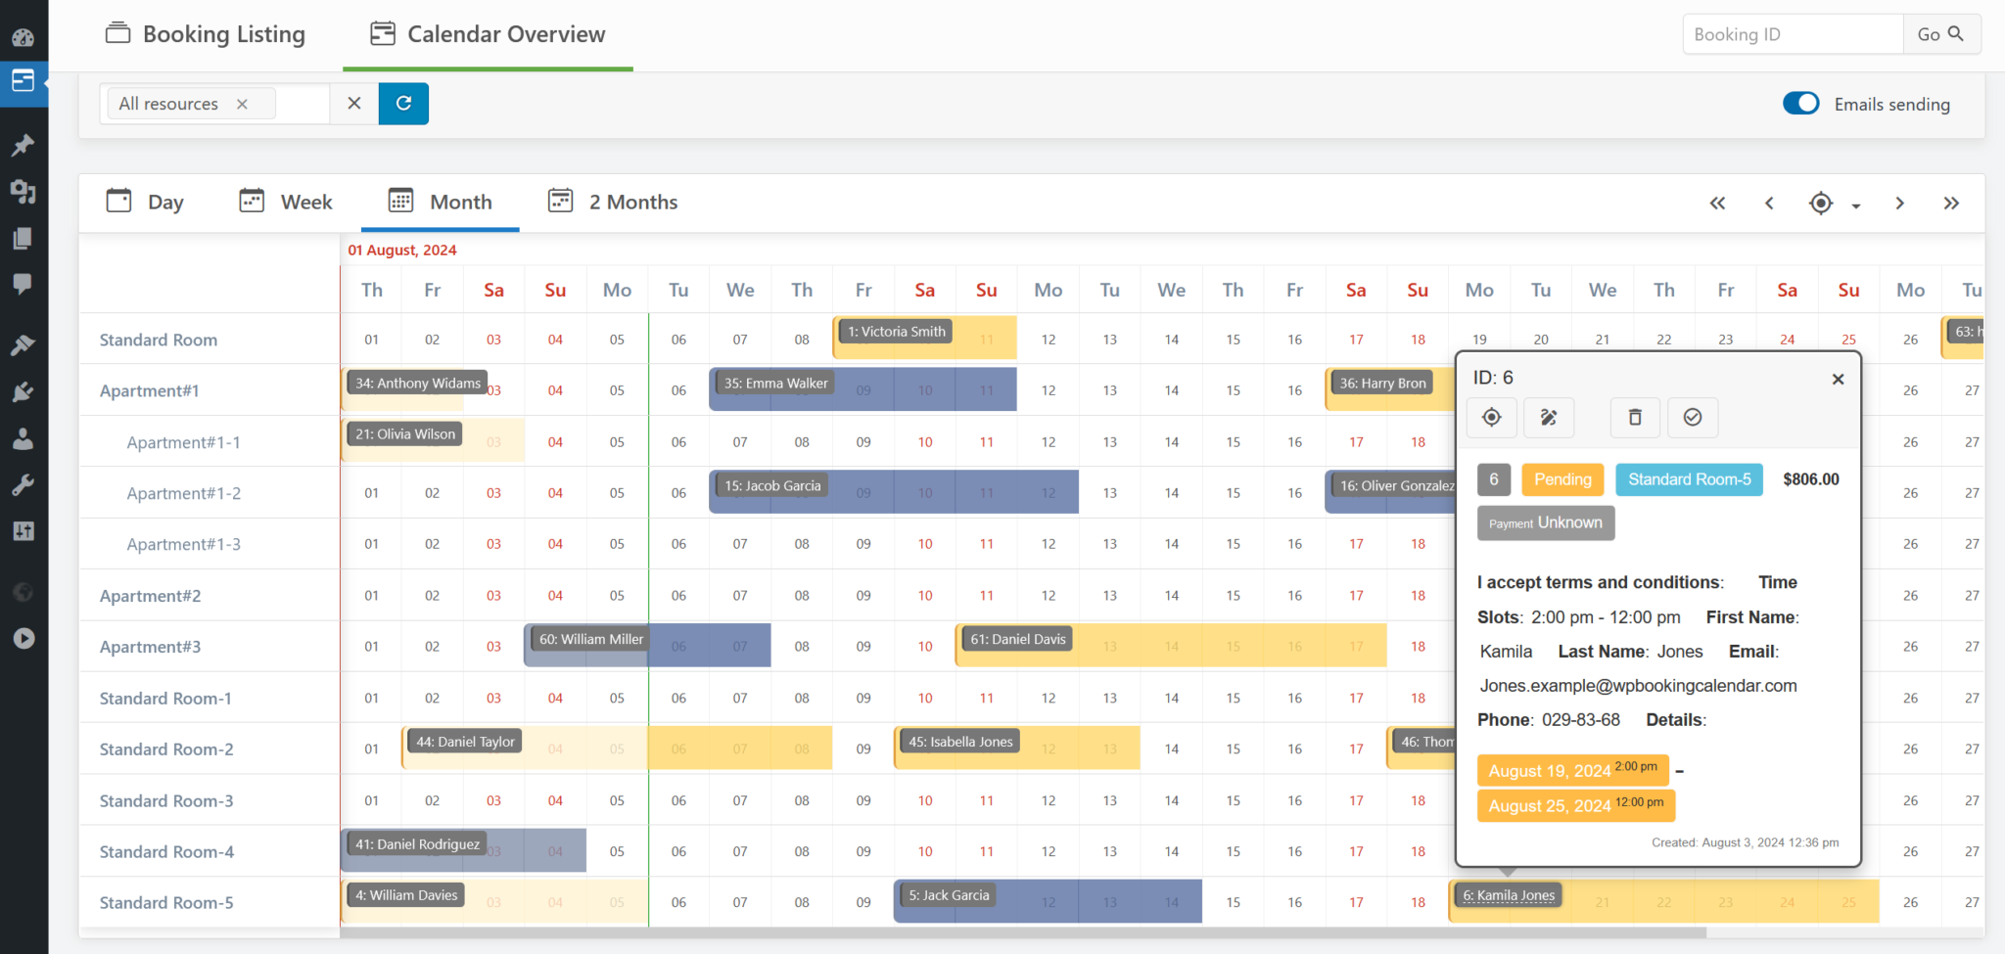Image resolution: width=2005 pixels, height=954 pixels.
Task: Close the booking details popup
Action: coord(1838,379)
